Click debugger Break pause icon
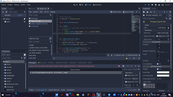The height and width of the screenshot is (97, 173). (135, 66)
